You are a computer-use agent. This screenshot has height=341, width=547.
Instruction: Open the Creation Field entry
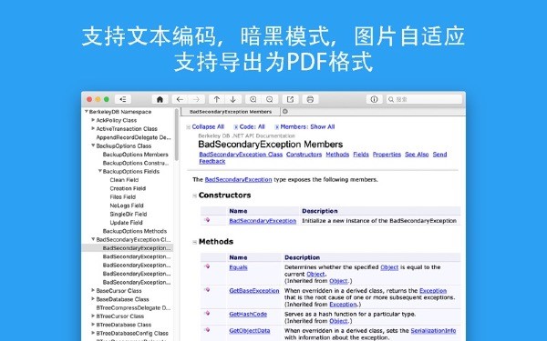click(x=128, y=188)
